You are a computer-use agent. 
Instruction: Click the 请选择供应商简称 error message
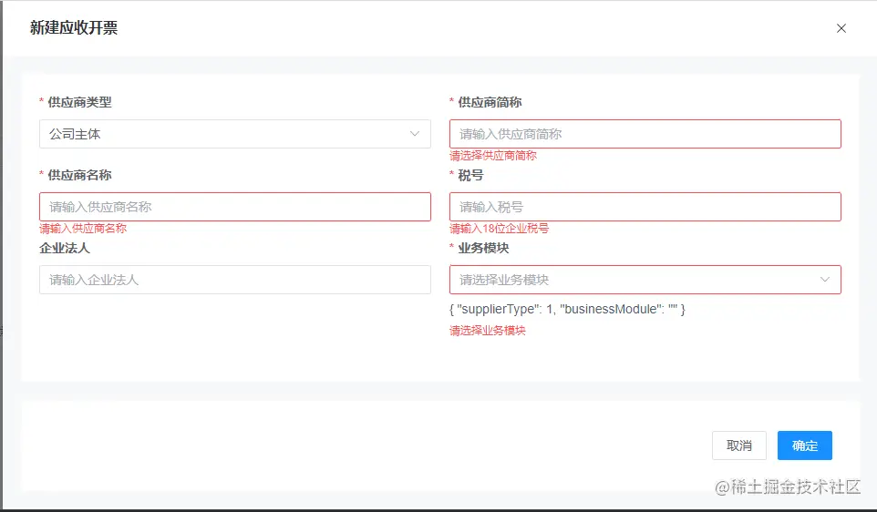(x=493, y=156)
